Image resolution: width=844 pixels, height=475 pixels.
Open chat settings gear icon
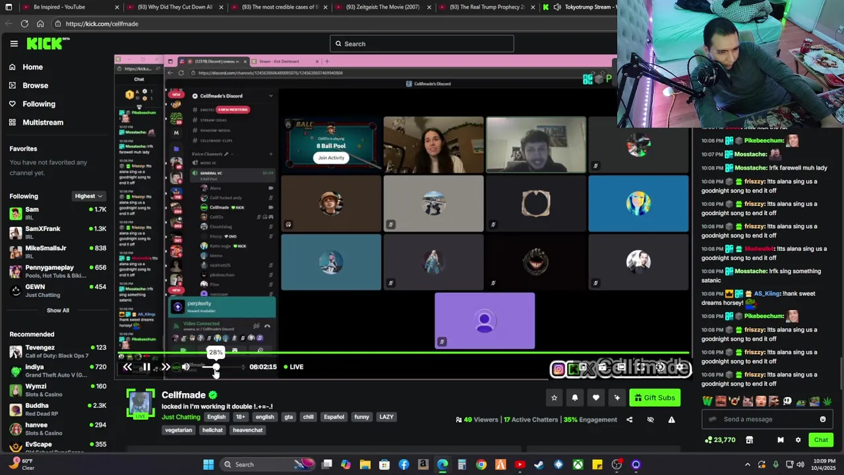click(798, 440)
